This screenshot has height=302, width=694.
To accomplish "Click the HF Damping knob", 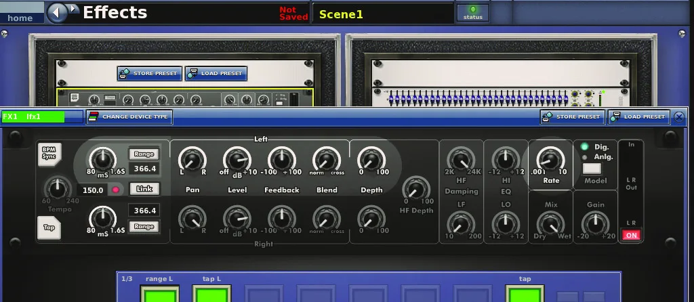I will (461, 160).
